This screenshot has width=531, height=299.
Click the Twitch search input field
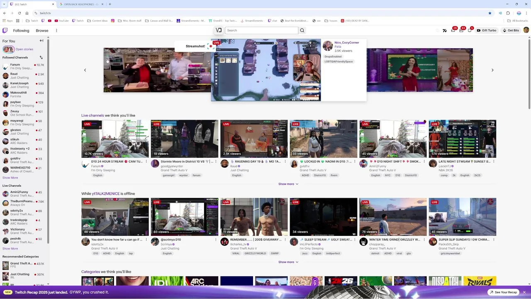[261, 30]
